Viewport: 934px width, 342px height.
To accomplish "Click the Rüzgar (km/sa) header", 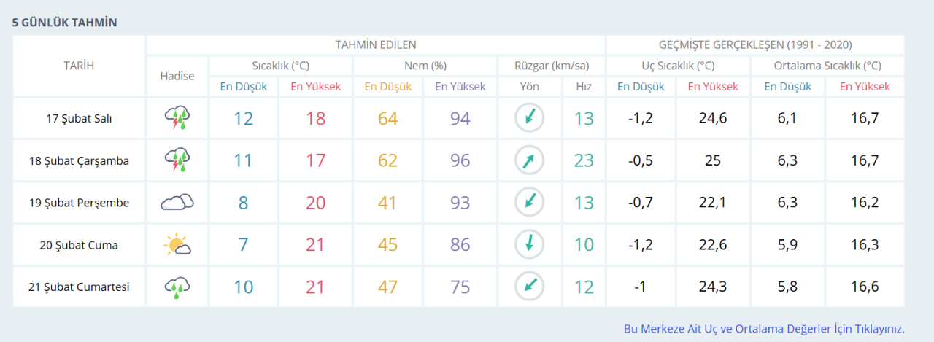I will coord(552,66).
